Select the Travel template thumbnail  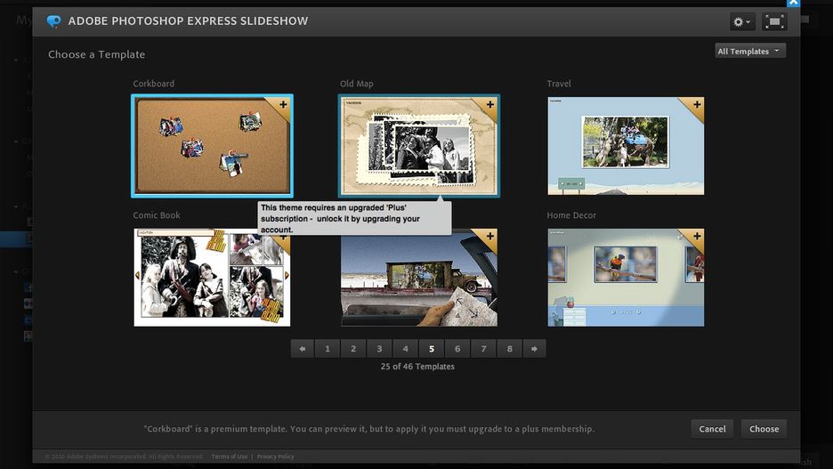(x=626, y=146)
